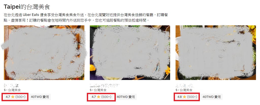Click the star icon in the left card's 4.7 rating
Viewport: 260px width, 105px height.
pos(13,97)
